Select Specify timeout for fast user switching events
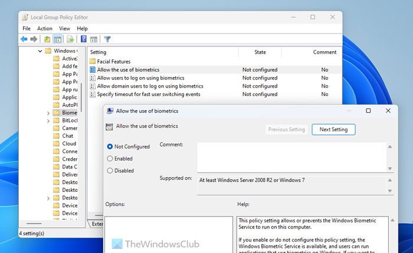Viewport: 413px width, 253px height. pos(149,94)
